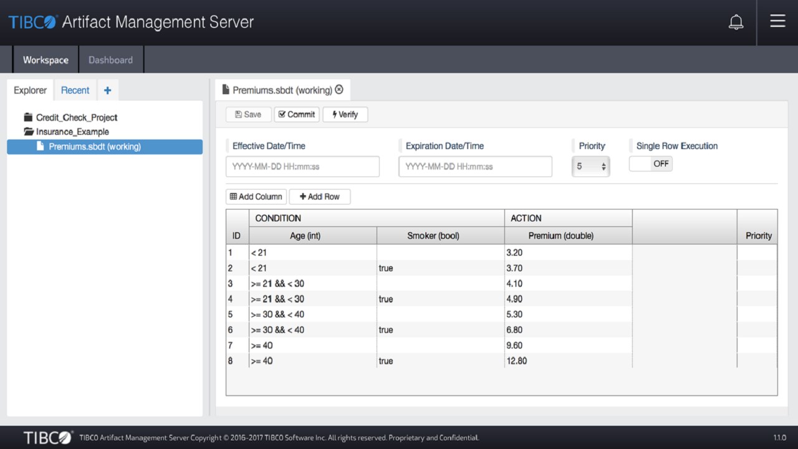Click the document icon on the Premiums.sbdt editor tab

tap(226, 90)
